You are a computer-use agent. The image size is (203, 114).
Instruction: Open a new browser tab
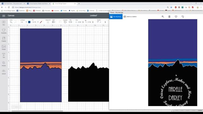(79, 3)
